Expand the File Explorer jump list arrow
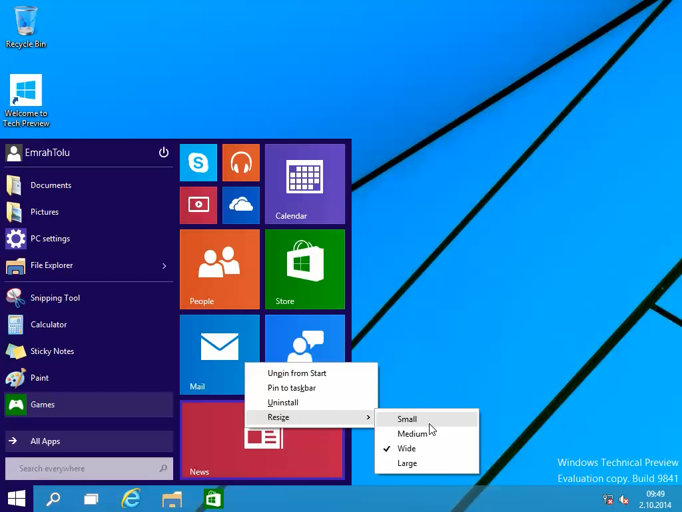This screenshot has width=682, height=512. click(x=164, y=265)
